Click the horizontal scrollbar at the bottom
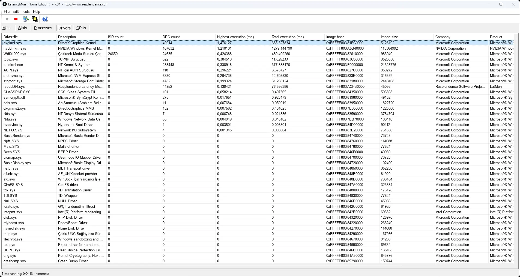Screen dimensions: 520x277 204,266
